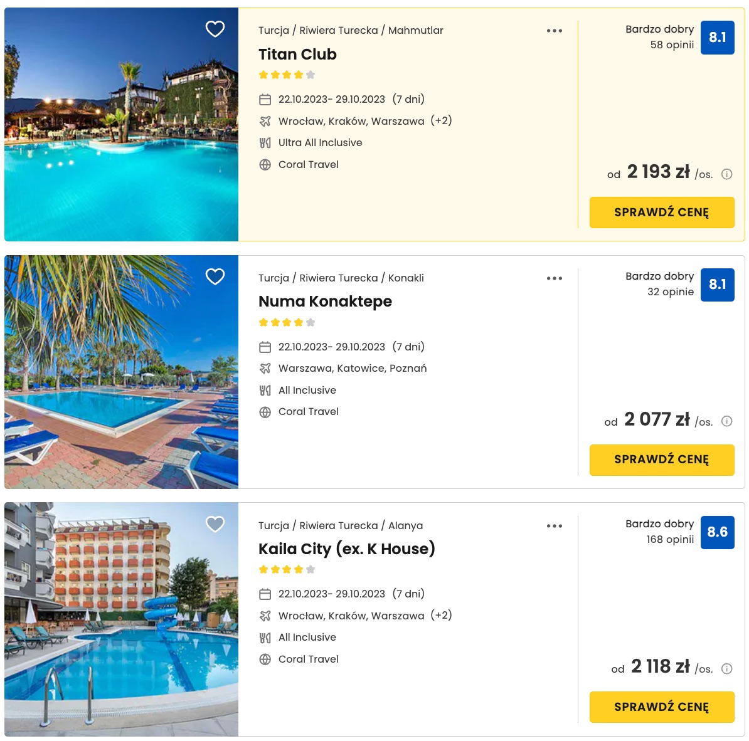Click airplane icon in Numa Konaktepe offer
The image size is (749, 741).
tap(265, 369)
